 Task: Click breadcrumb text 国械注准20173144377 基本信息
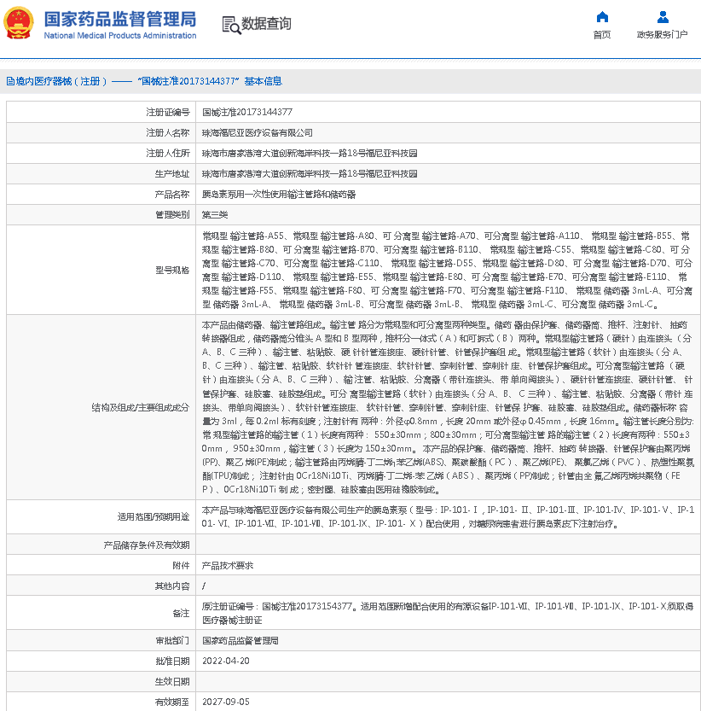210,81
